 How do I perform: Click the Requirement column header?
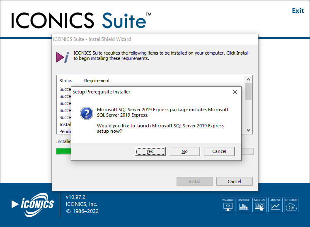pyautogui.click(x=97, y=81)
